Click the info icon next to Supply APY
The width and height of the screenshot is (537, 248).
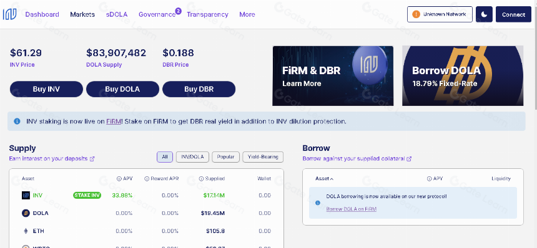[x=119, y=179]
